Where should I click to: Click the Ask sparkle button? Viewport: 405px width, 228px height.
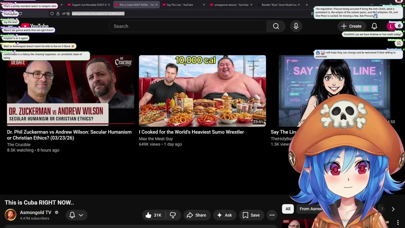[x=224, y=215]
